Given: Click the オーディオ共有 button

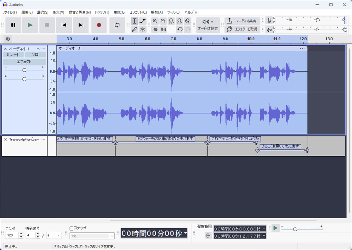Looking at the screenshot, I should 242,21.
